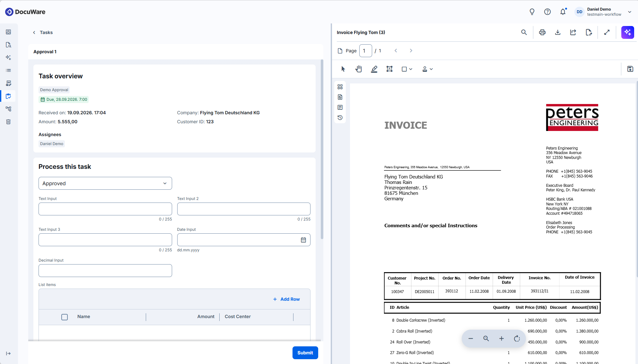Expand the Daniel Demo user menu
Image resolution: width=638 pixels, height=364 pixels.
630,12
